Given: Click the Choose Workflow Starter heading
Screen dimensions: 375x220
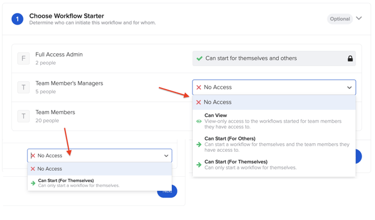Looking at the screenshot, I should [67, 16].
